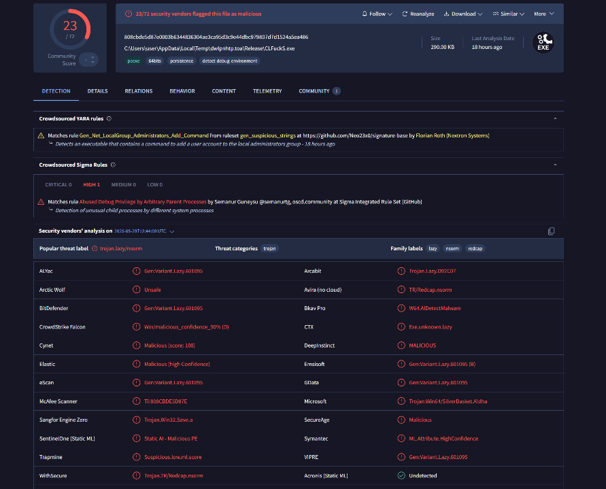Click the circular 23/72 detection score gauge
The height and width of the screenshot is (489, 606).
pyautogui.click(x=69, y=29)
